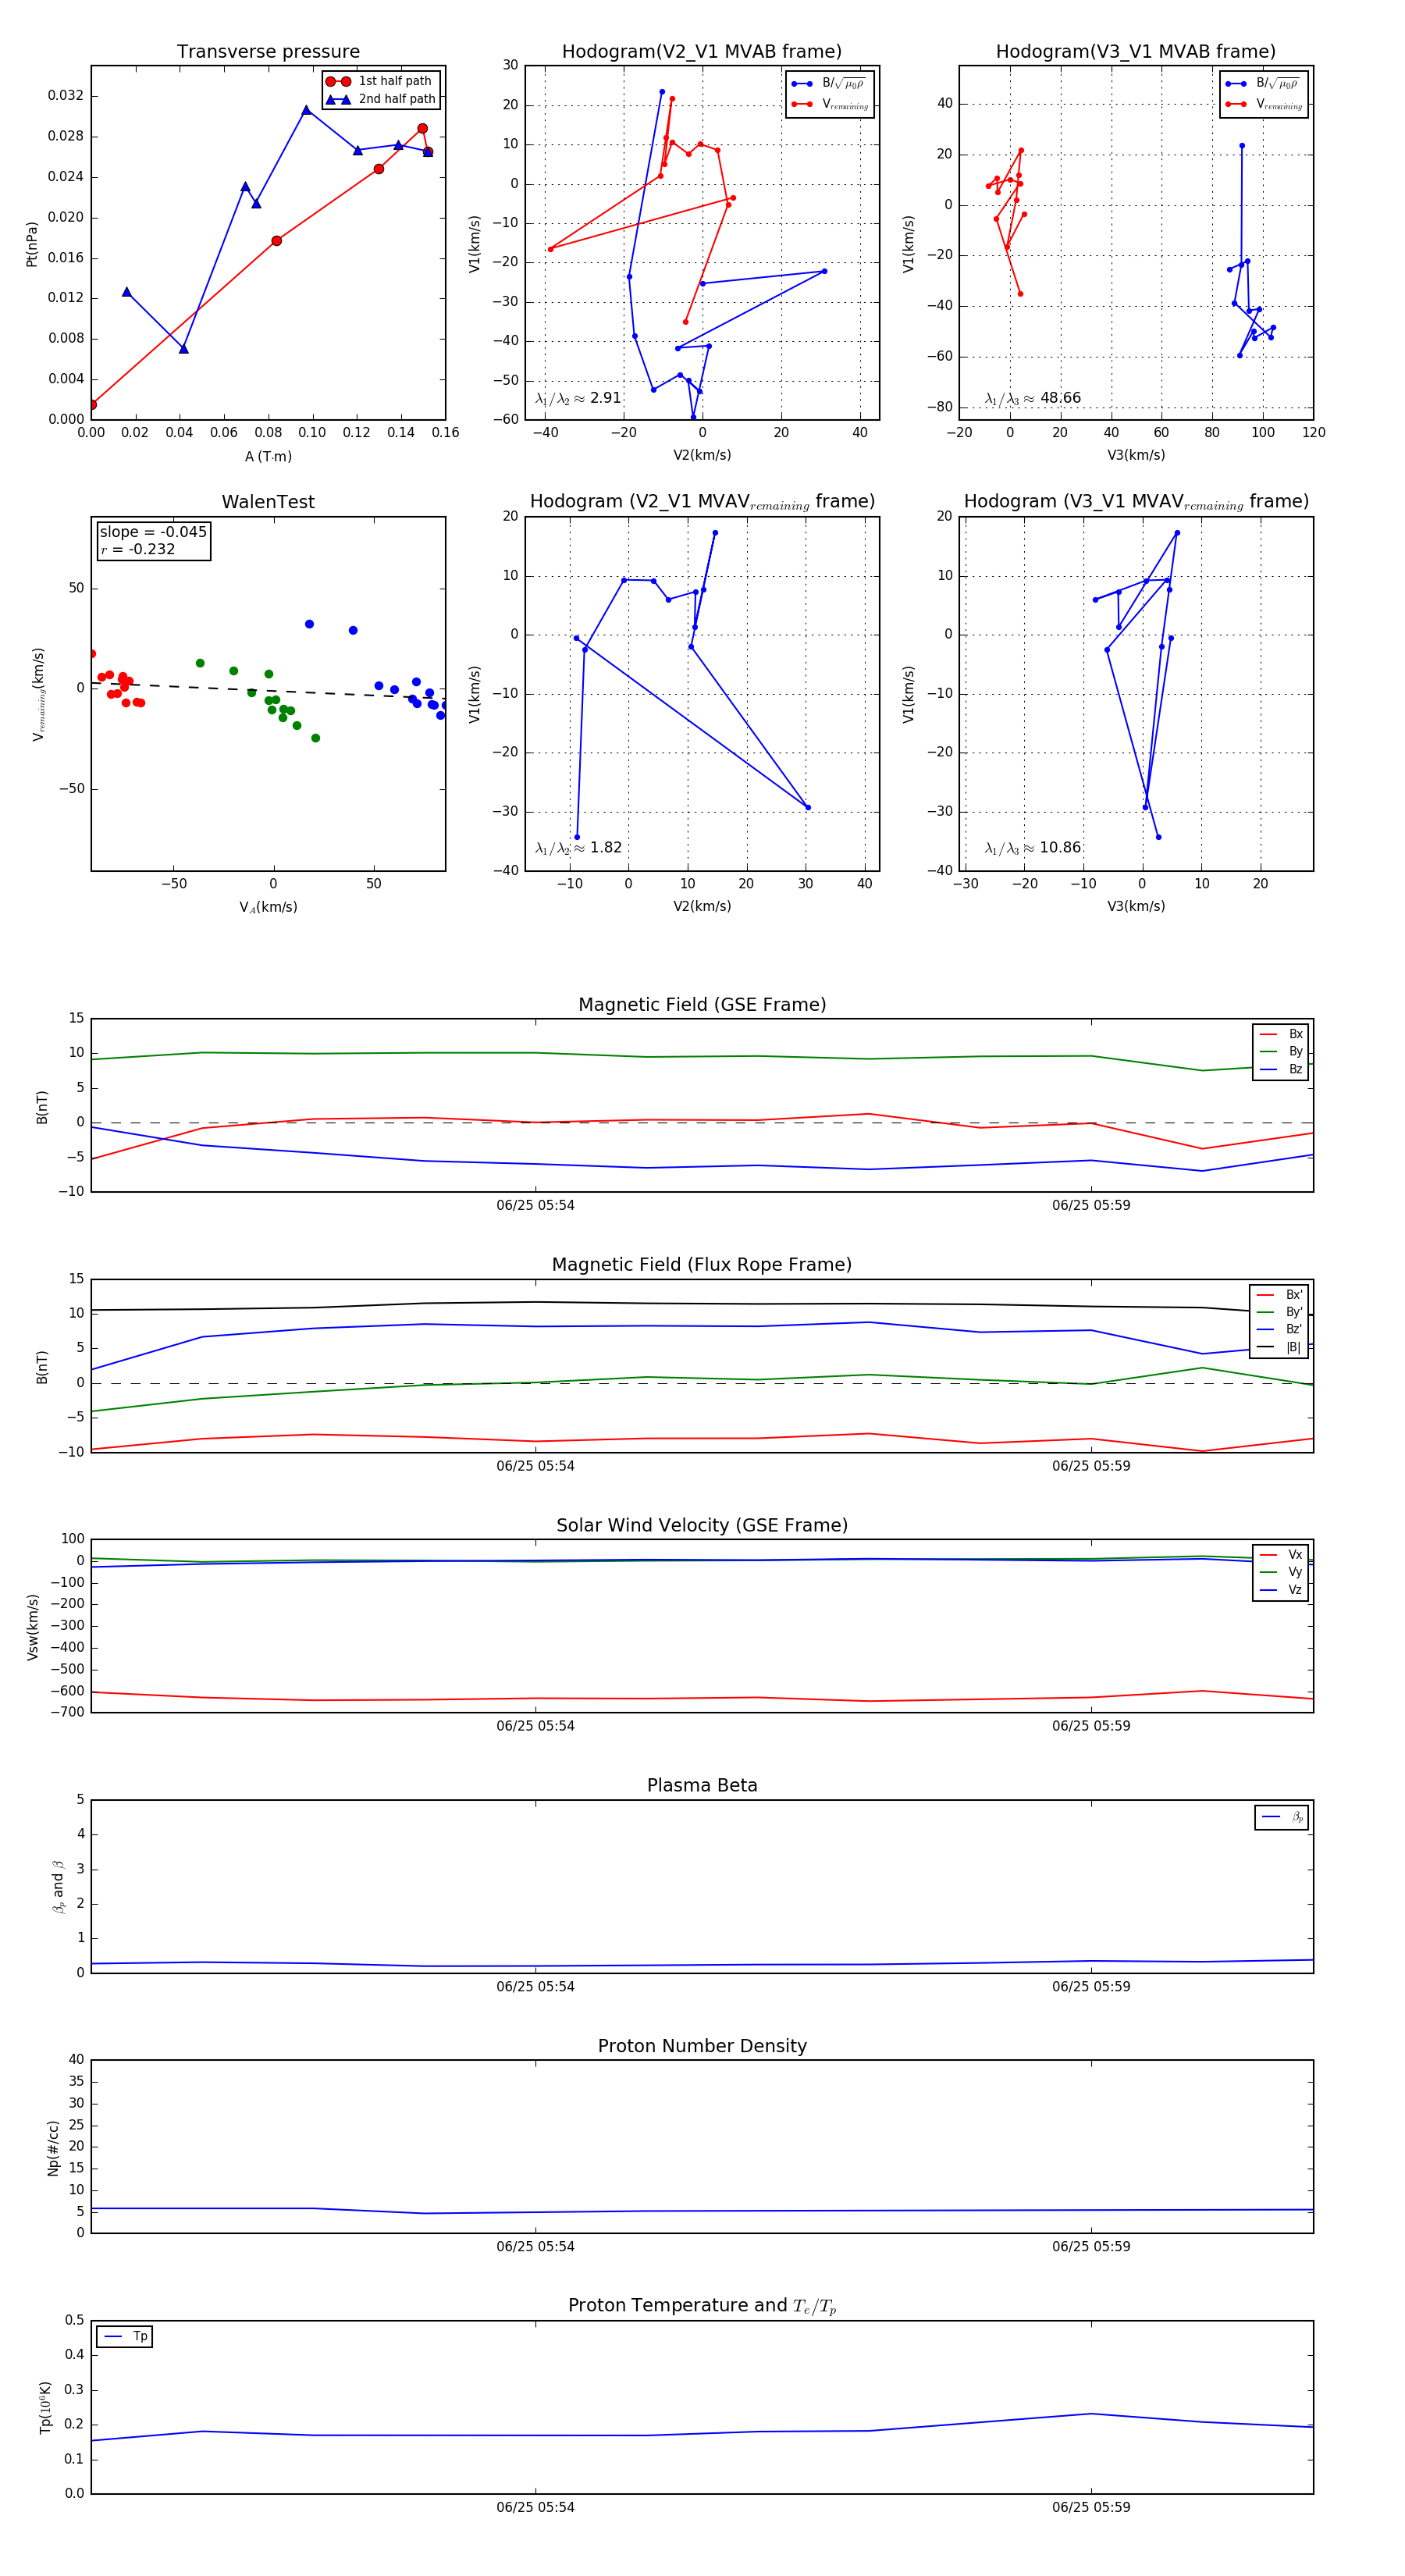Click the "Proton Number Density" title
Image resolution: width=1405 pixels, height=2576 pixels.
tap(702, 2046)
